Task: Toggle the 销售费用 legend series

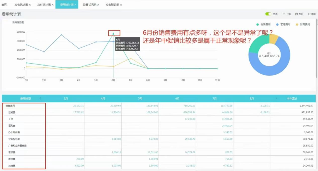Action: tap(263, 24)
